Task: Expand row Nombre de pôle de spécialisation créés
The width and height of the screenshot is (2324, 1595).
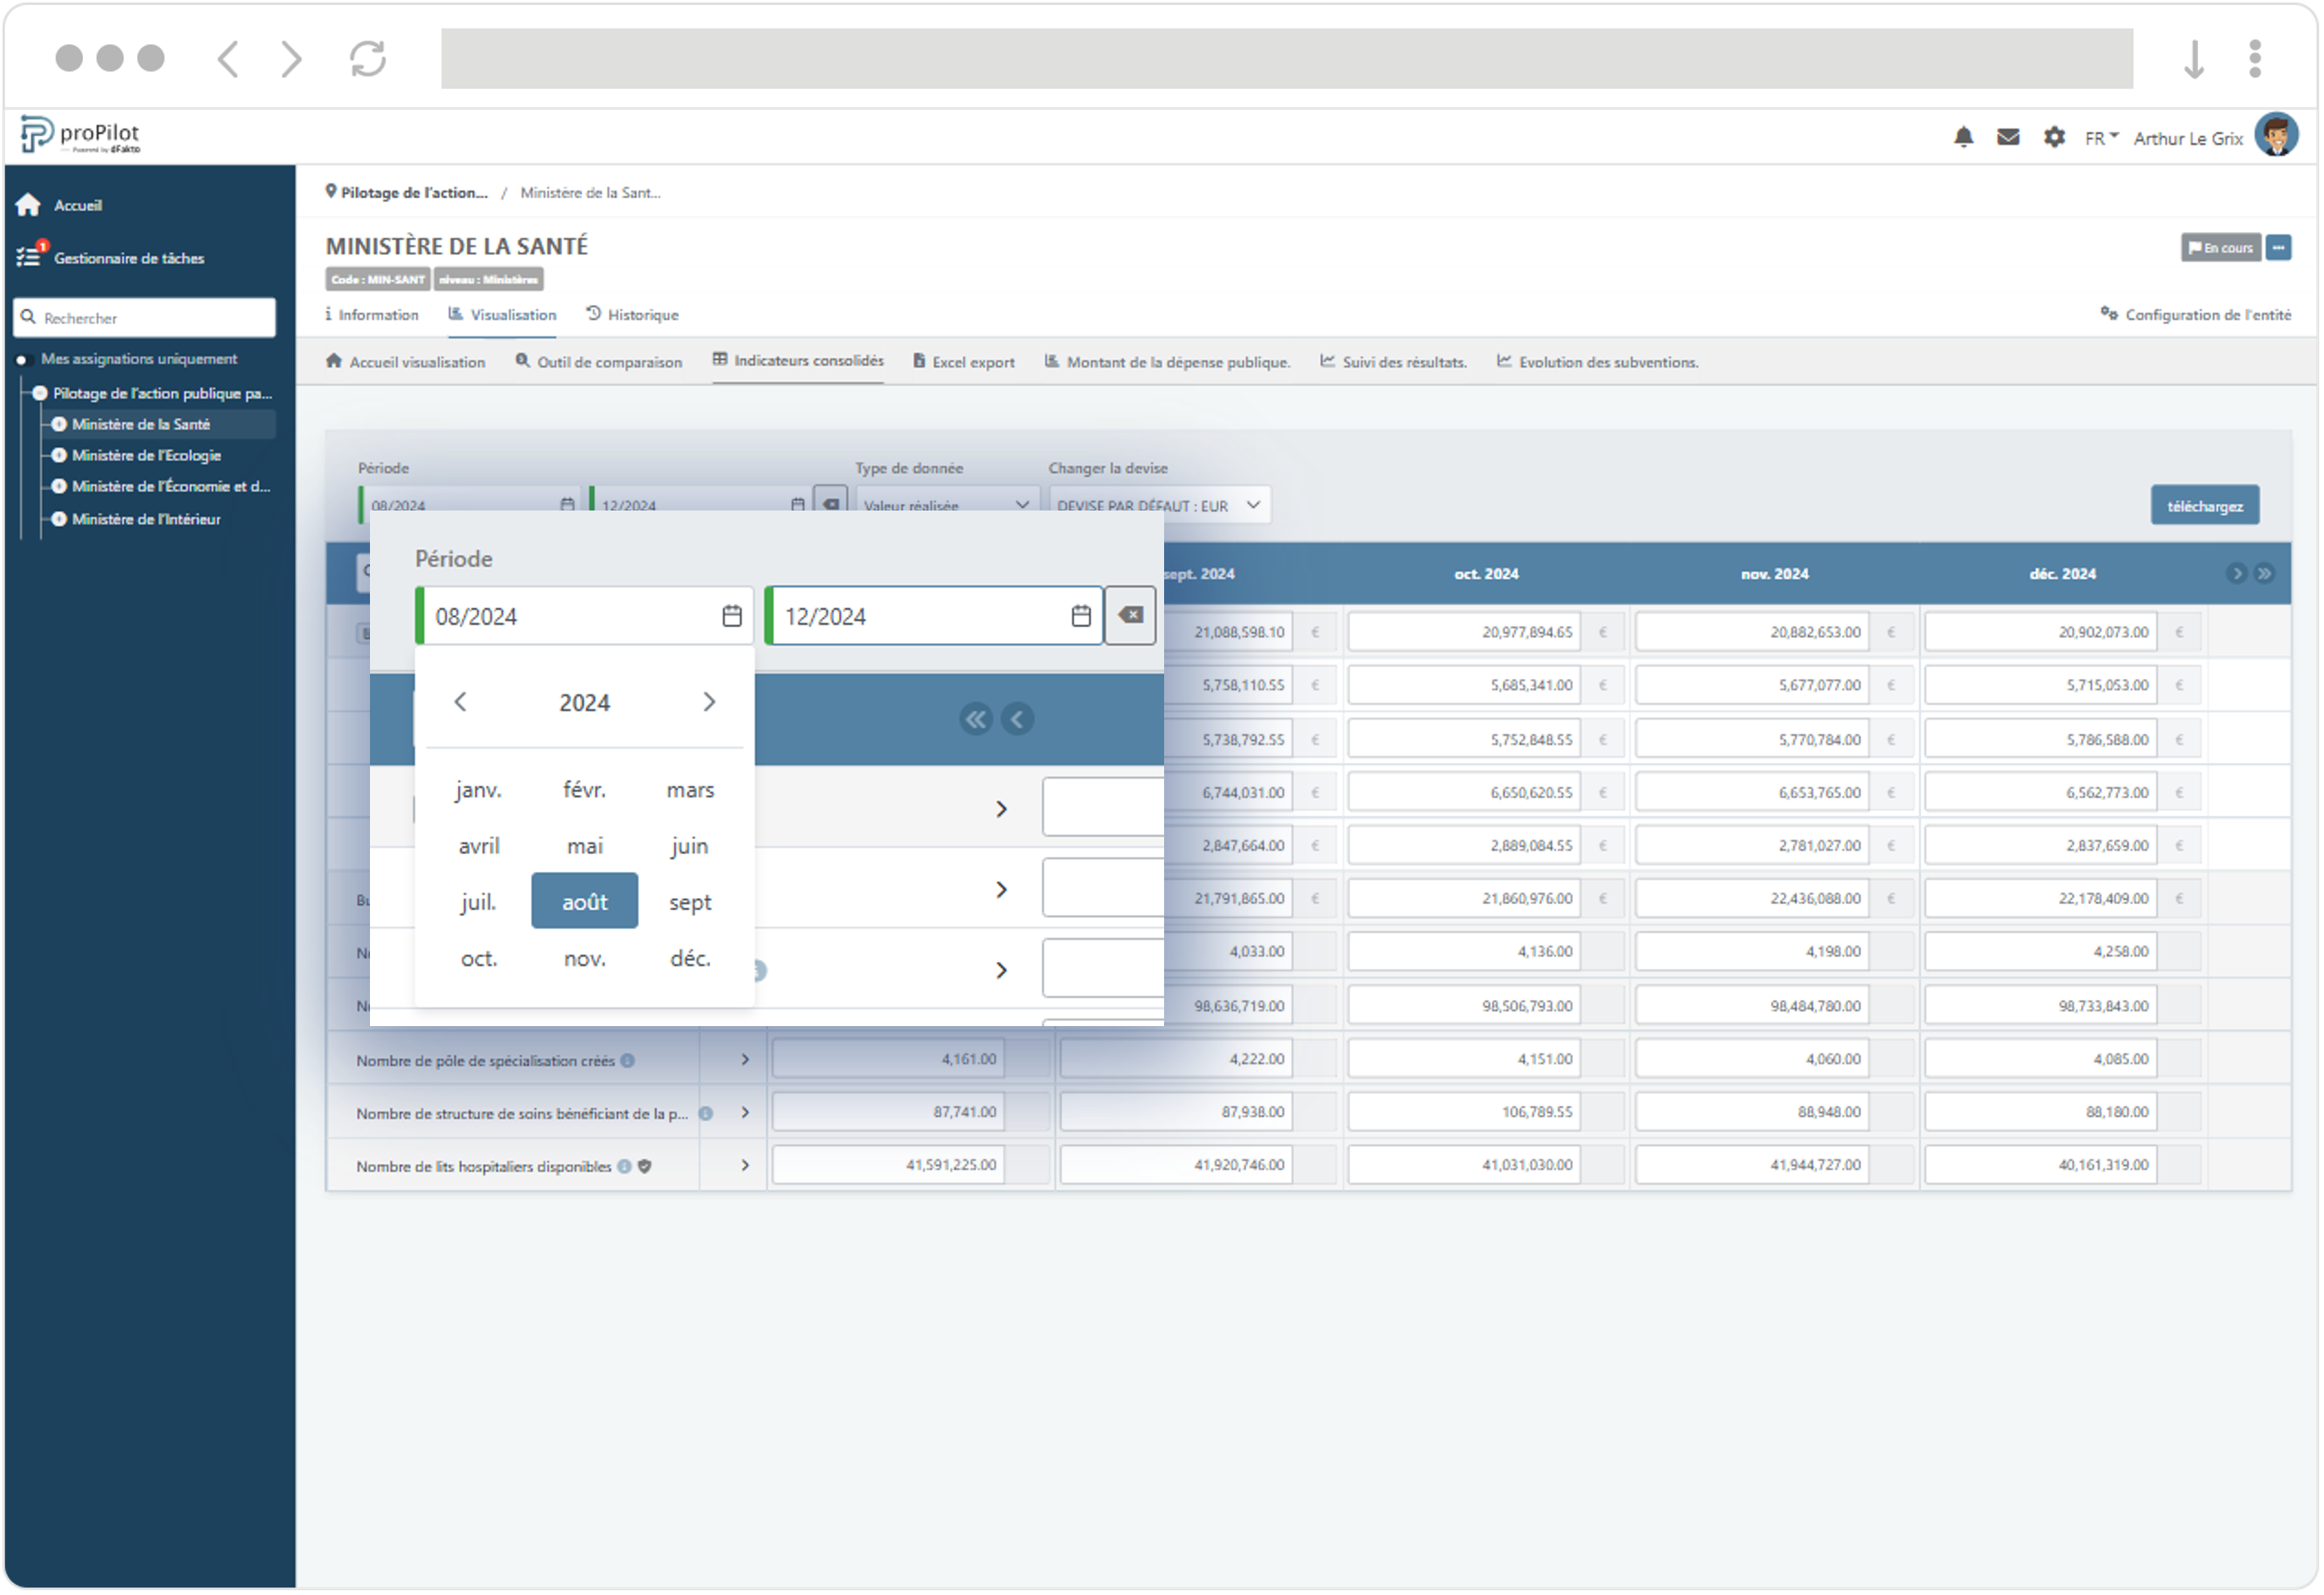Action: [x=745, y=1060]
